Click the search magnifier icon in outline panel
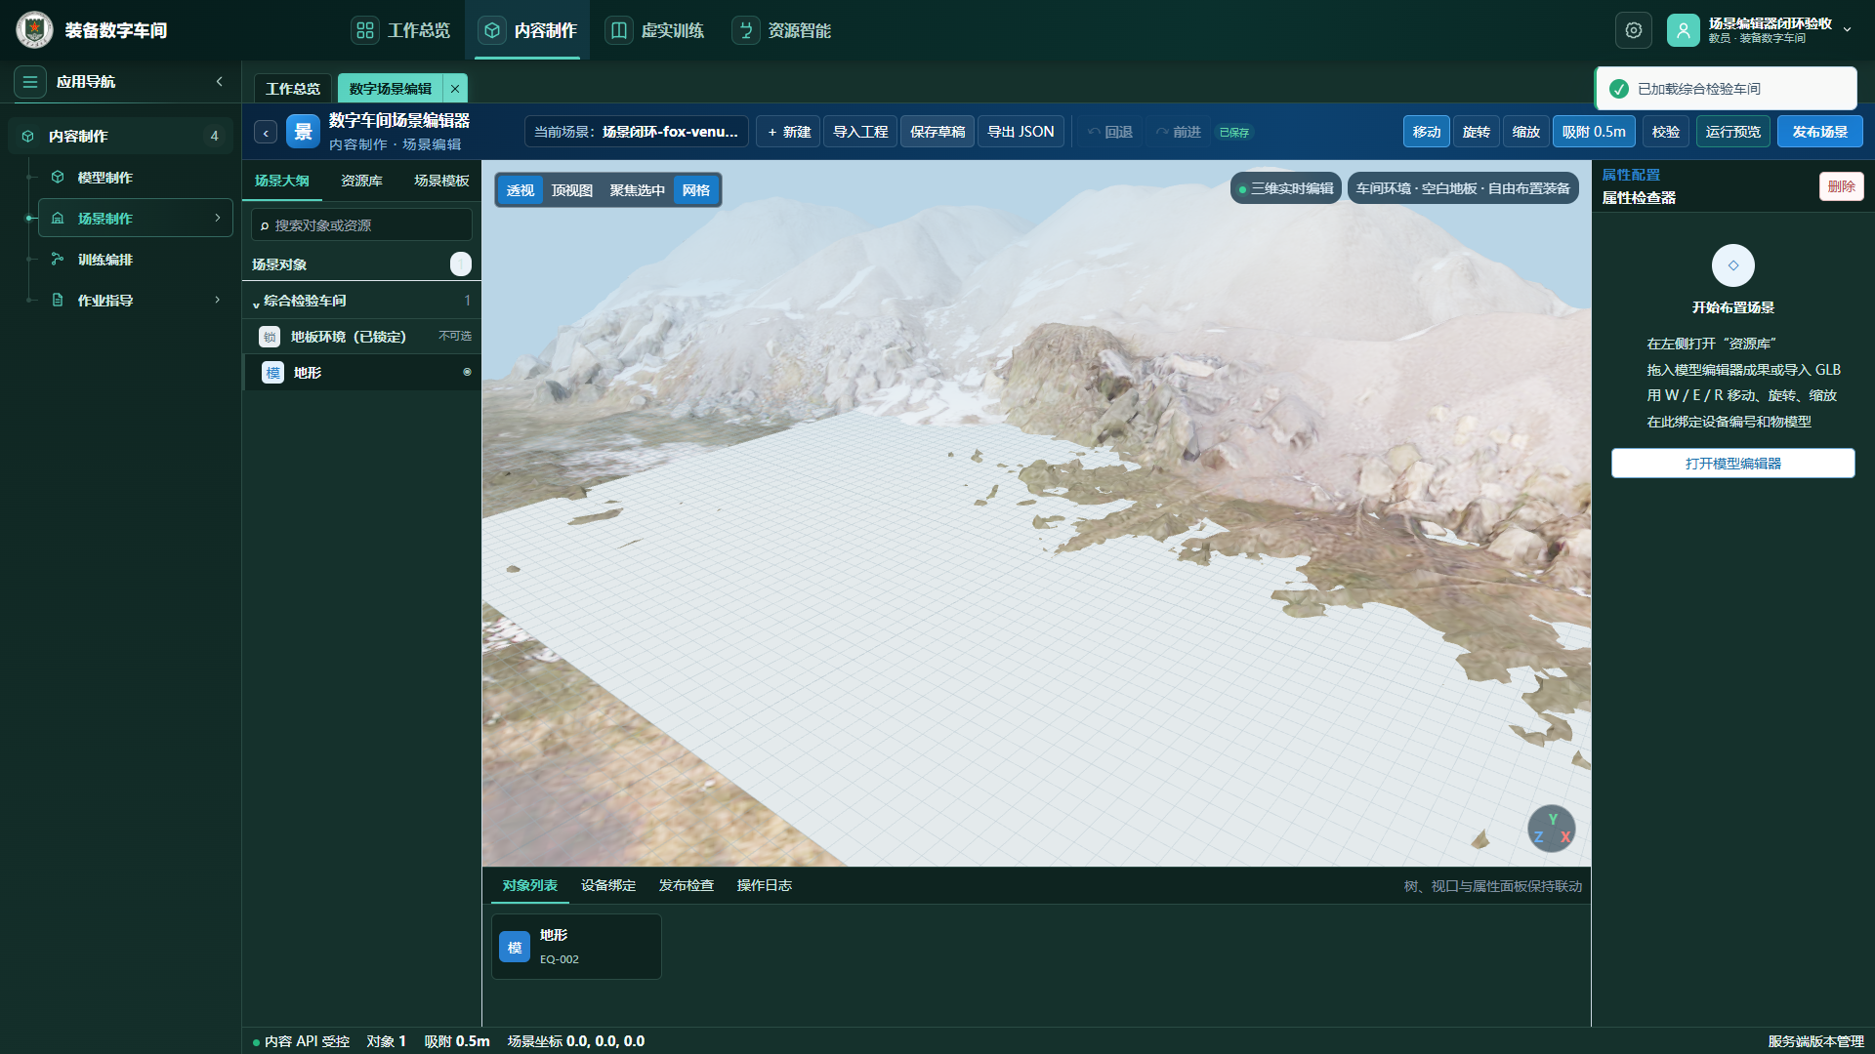 point(264,226)
